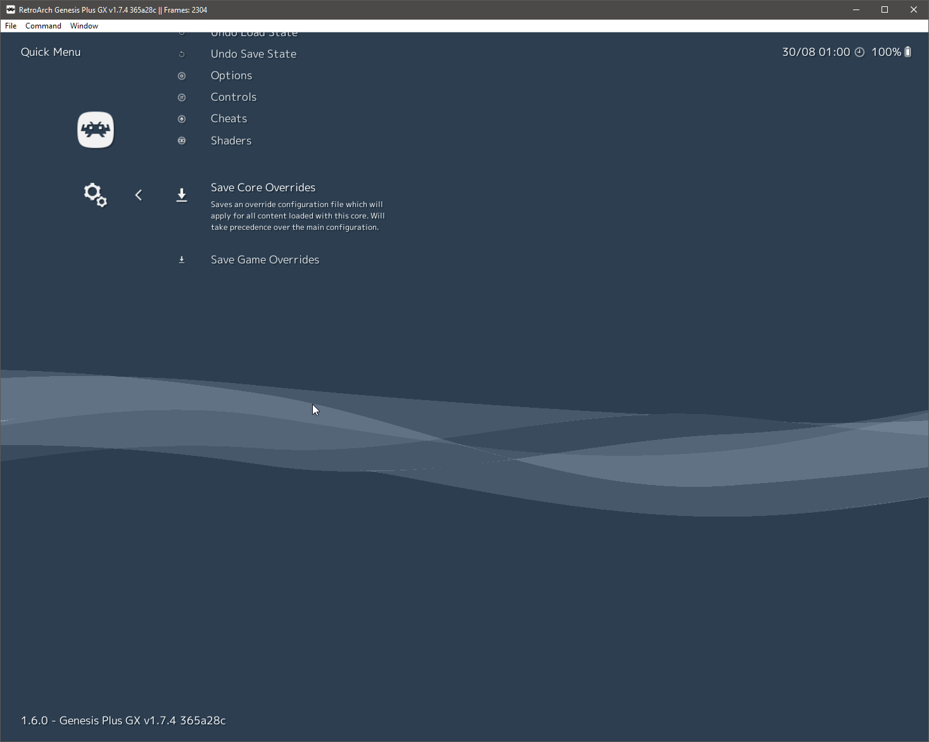Close the RetroArch window
This screenshot has width=929, height=742.
(914, 9)
